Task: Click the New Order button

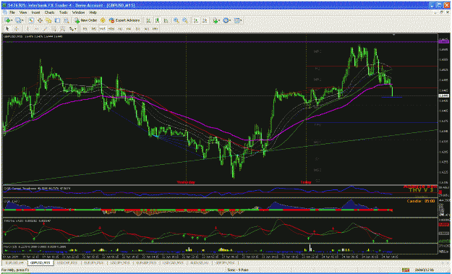Action: click(86, 20)
